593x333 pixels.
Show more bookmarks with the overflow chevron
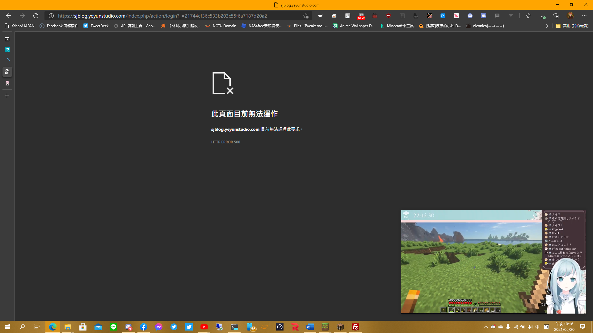547,26
